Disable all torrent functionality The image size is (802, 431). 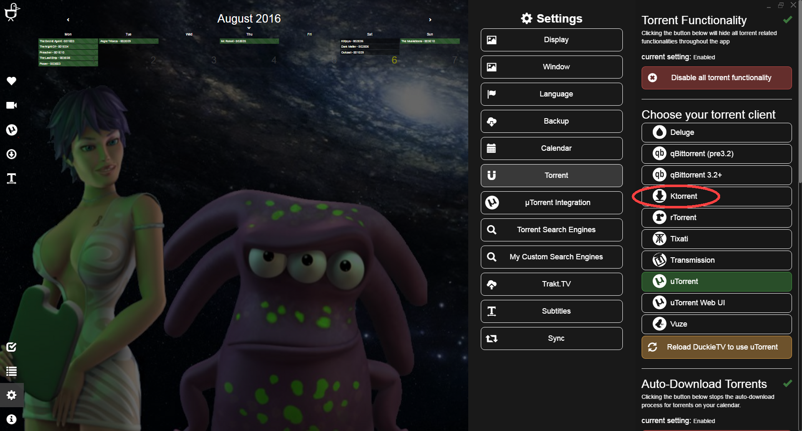717,78
